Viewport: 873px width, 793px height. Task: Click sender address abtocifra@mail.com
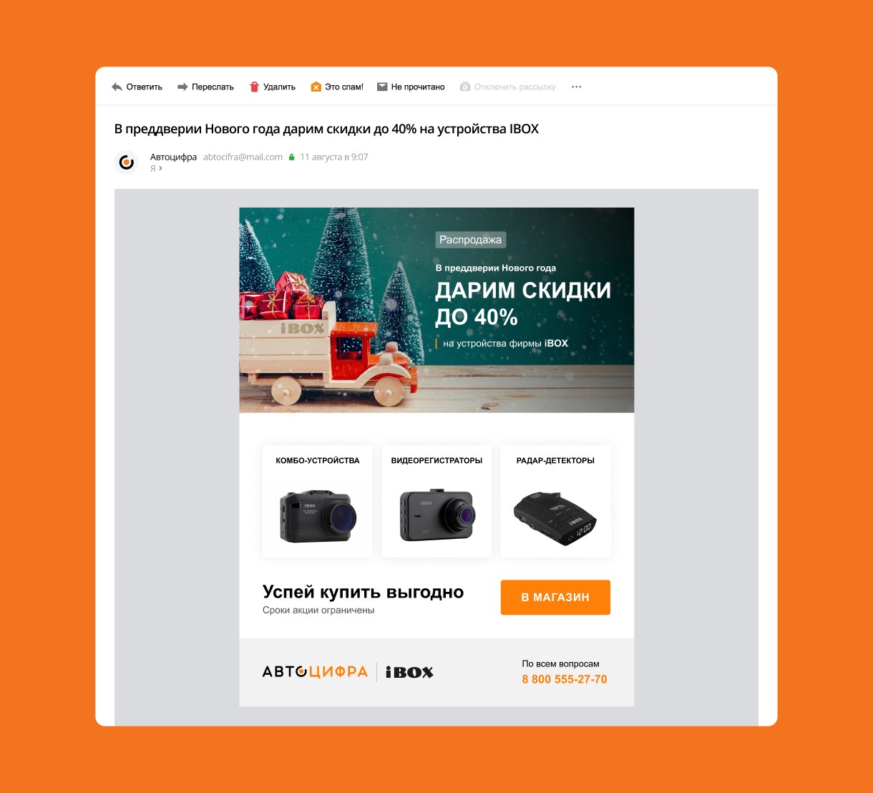pos(243,157)
